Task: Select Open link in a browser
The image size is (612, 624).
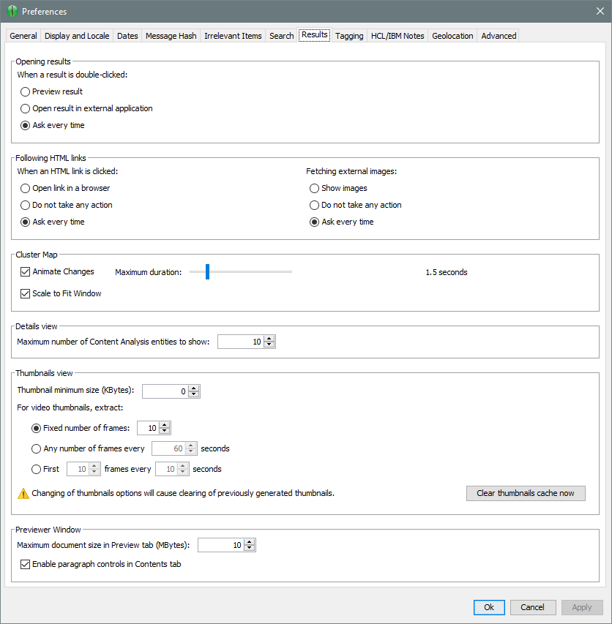Action: click(26, 188)
